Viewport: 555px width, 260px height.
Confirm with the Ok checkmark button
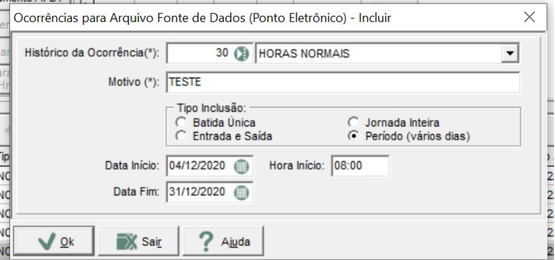click(54, 242)
